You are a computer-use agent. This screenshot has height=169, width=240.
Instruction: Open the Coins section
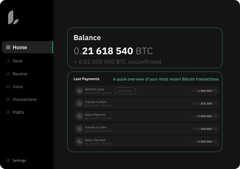18,87
